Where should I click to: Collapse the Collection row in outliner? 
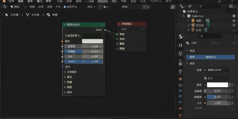click(184, 16)
